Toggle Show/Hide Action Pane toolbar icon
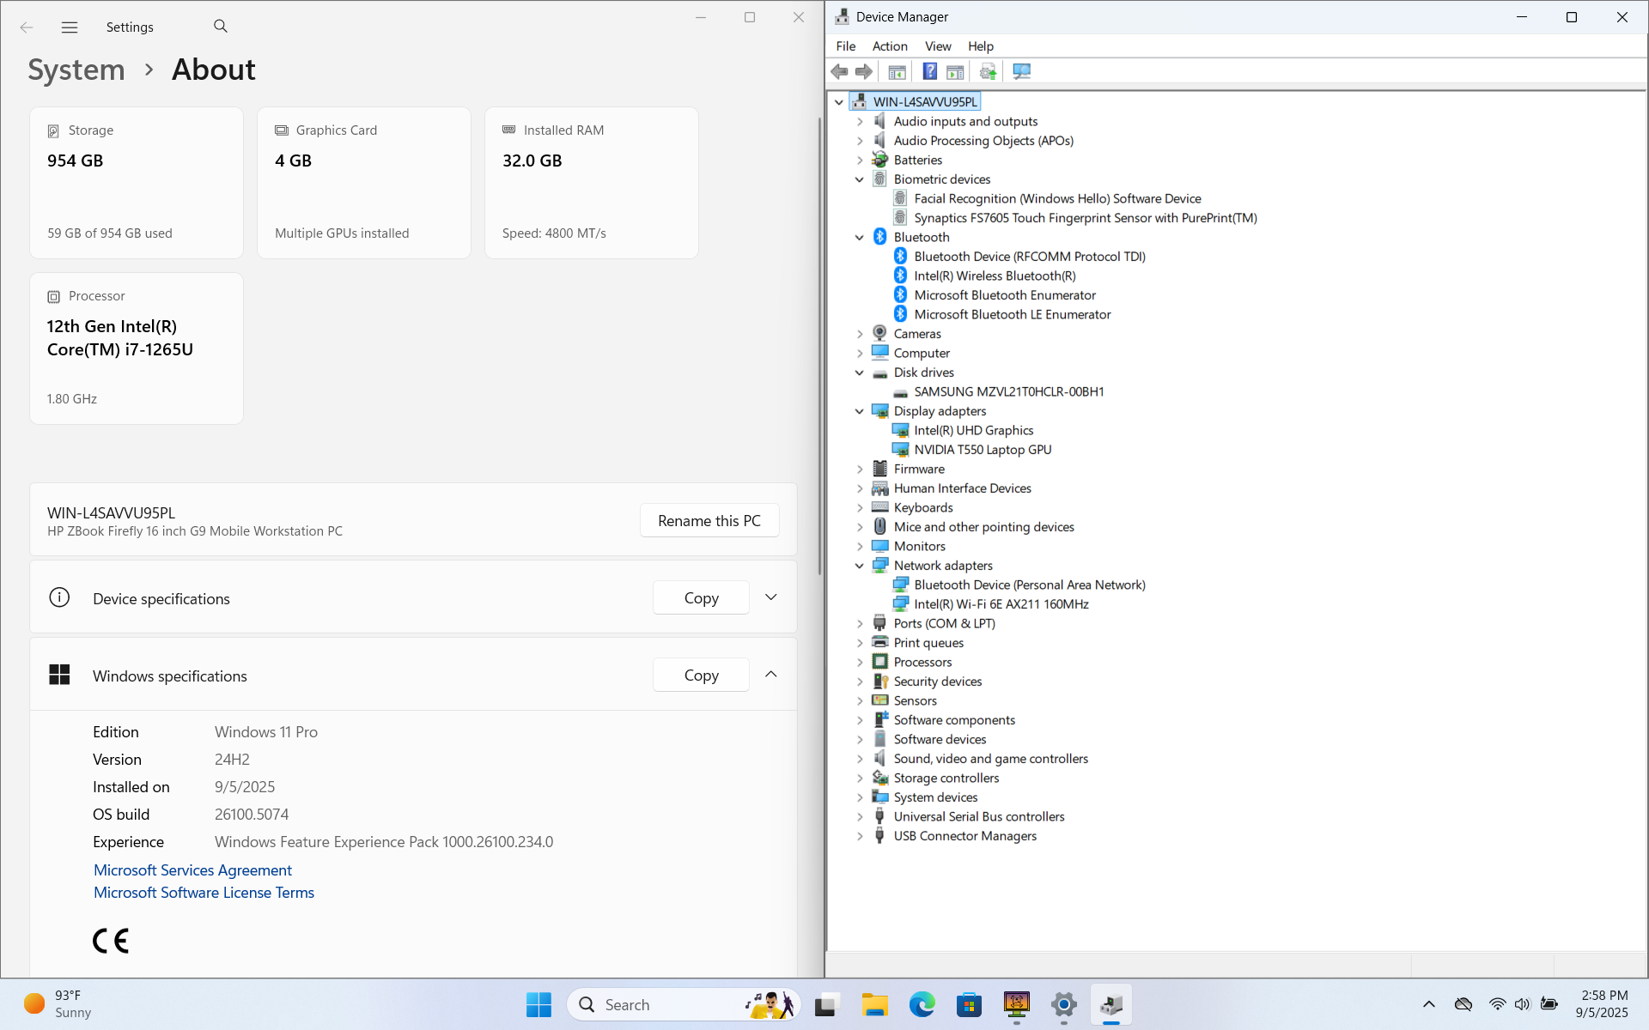Image resolution: width=1649 pixels, height=1030 pixels. pos(955,71)
